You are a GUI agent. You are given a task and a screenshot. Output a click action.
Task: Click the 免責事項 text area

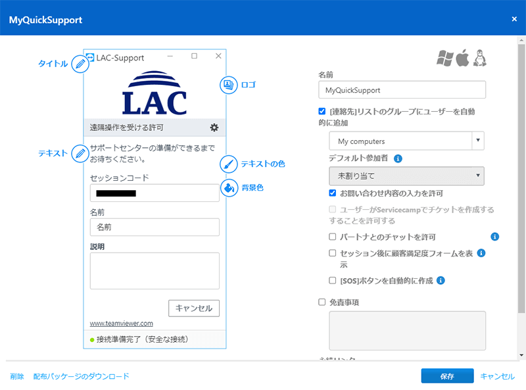(x=407, y=331)
